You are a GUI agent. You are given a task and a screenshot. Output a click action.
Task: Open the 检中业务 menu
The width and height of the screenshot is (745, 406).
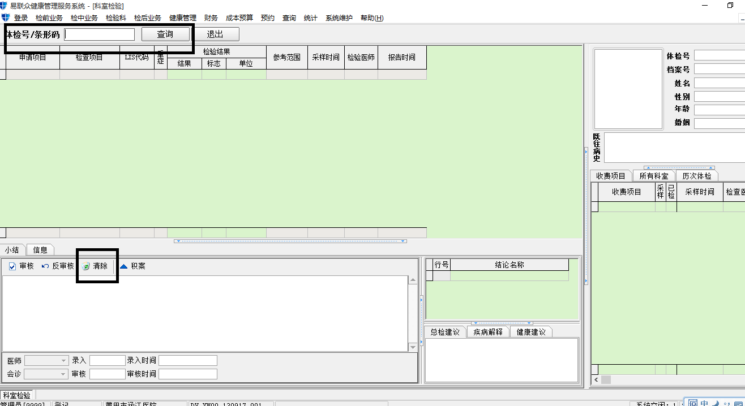click(84, 18)
